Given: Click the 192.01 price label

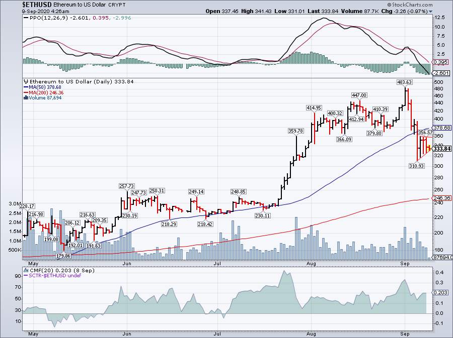Looking at the screenshot, I should [75, 245].
